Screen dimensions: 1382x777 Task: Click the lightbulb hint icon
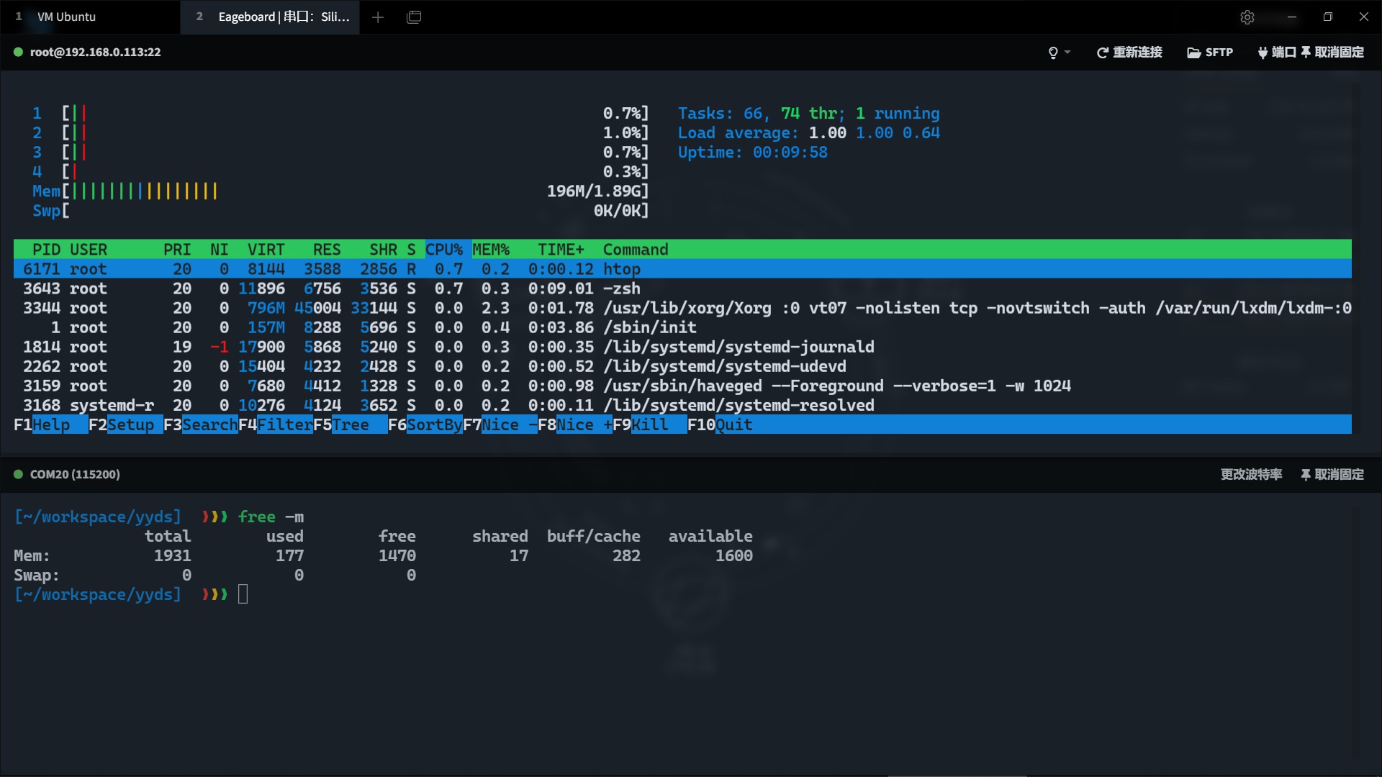point(1053,53)
